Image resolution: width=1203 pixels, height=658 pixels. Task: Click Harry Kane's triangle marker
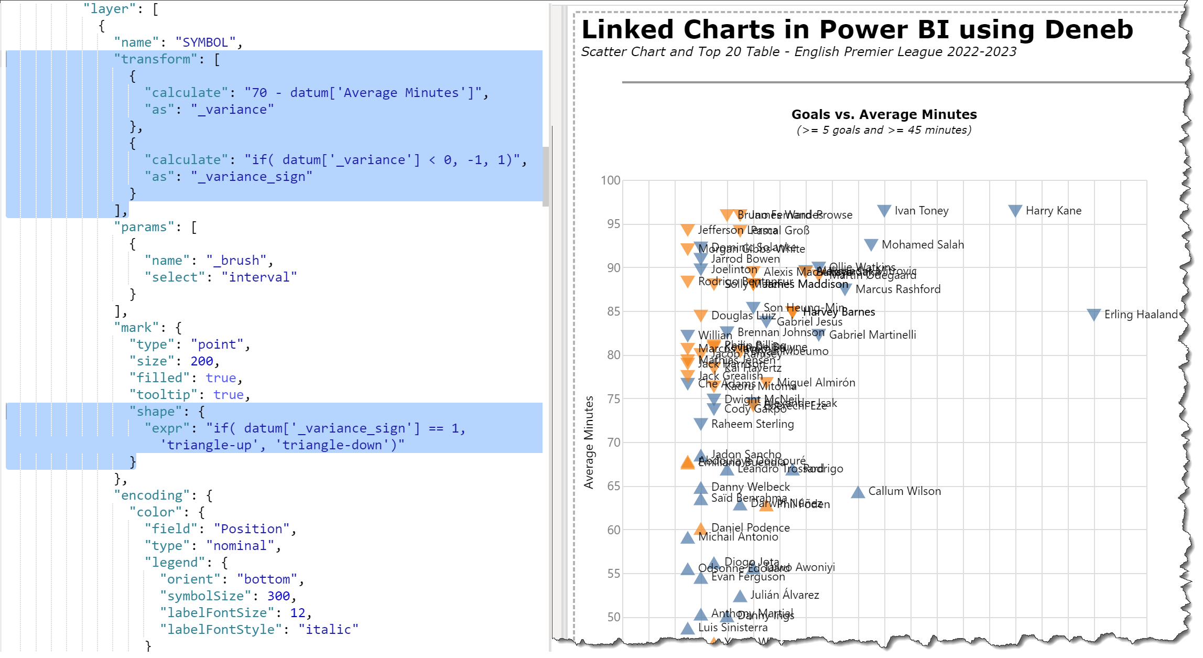[x=1015, y=211]
